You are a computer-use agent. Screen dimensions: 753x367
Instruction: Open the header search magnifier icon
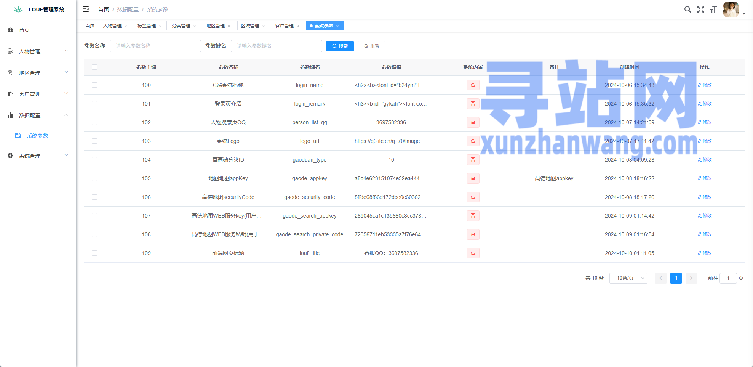pos(687,10)
